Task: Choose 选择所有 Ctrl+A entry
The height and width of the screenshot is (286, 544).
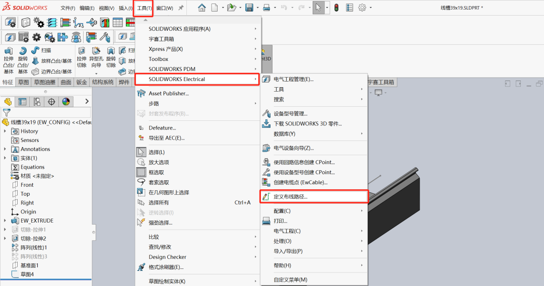Action: pyautogui.click(x=198, y=202)
